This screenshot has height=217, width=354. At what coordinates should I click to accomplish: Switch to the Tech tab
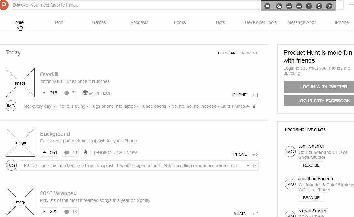(59, 22)
